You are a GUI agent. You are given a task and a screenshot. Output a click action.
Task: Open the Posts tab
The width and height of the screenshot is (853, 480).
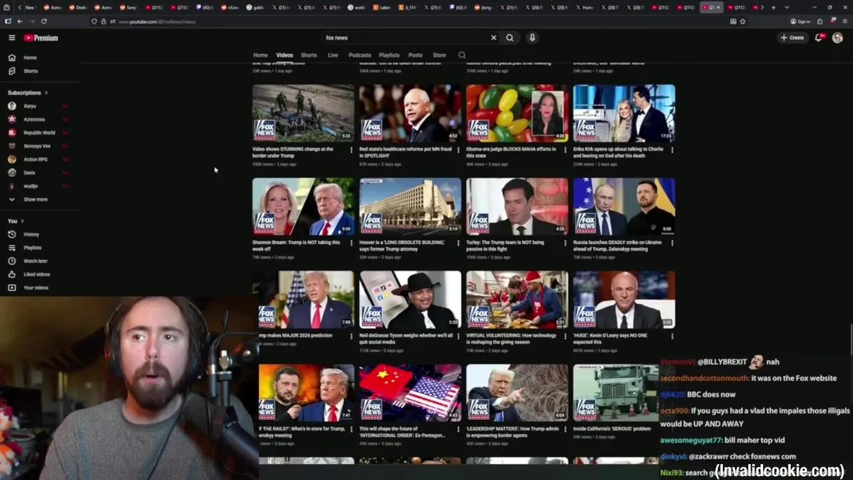point(415,55)
